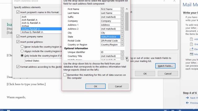Open the Country/Region dropdown

pos(122,44)
